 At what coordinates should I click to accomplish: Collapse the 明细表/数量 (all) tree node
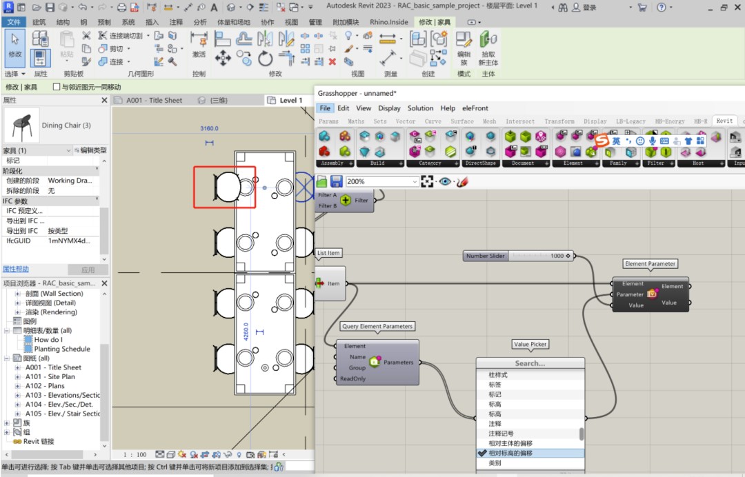point(7,330)
